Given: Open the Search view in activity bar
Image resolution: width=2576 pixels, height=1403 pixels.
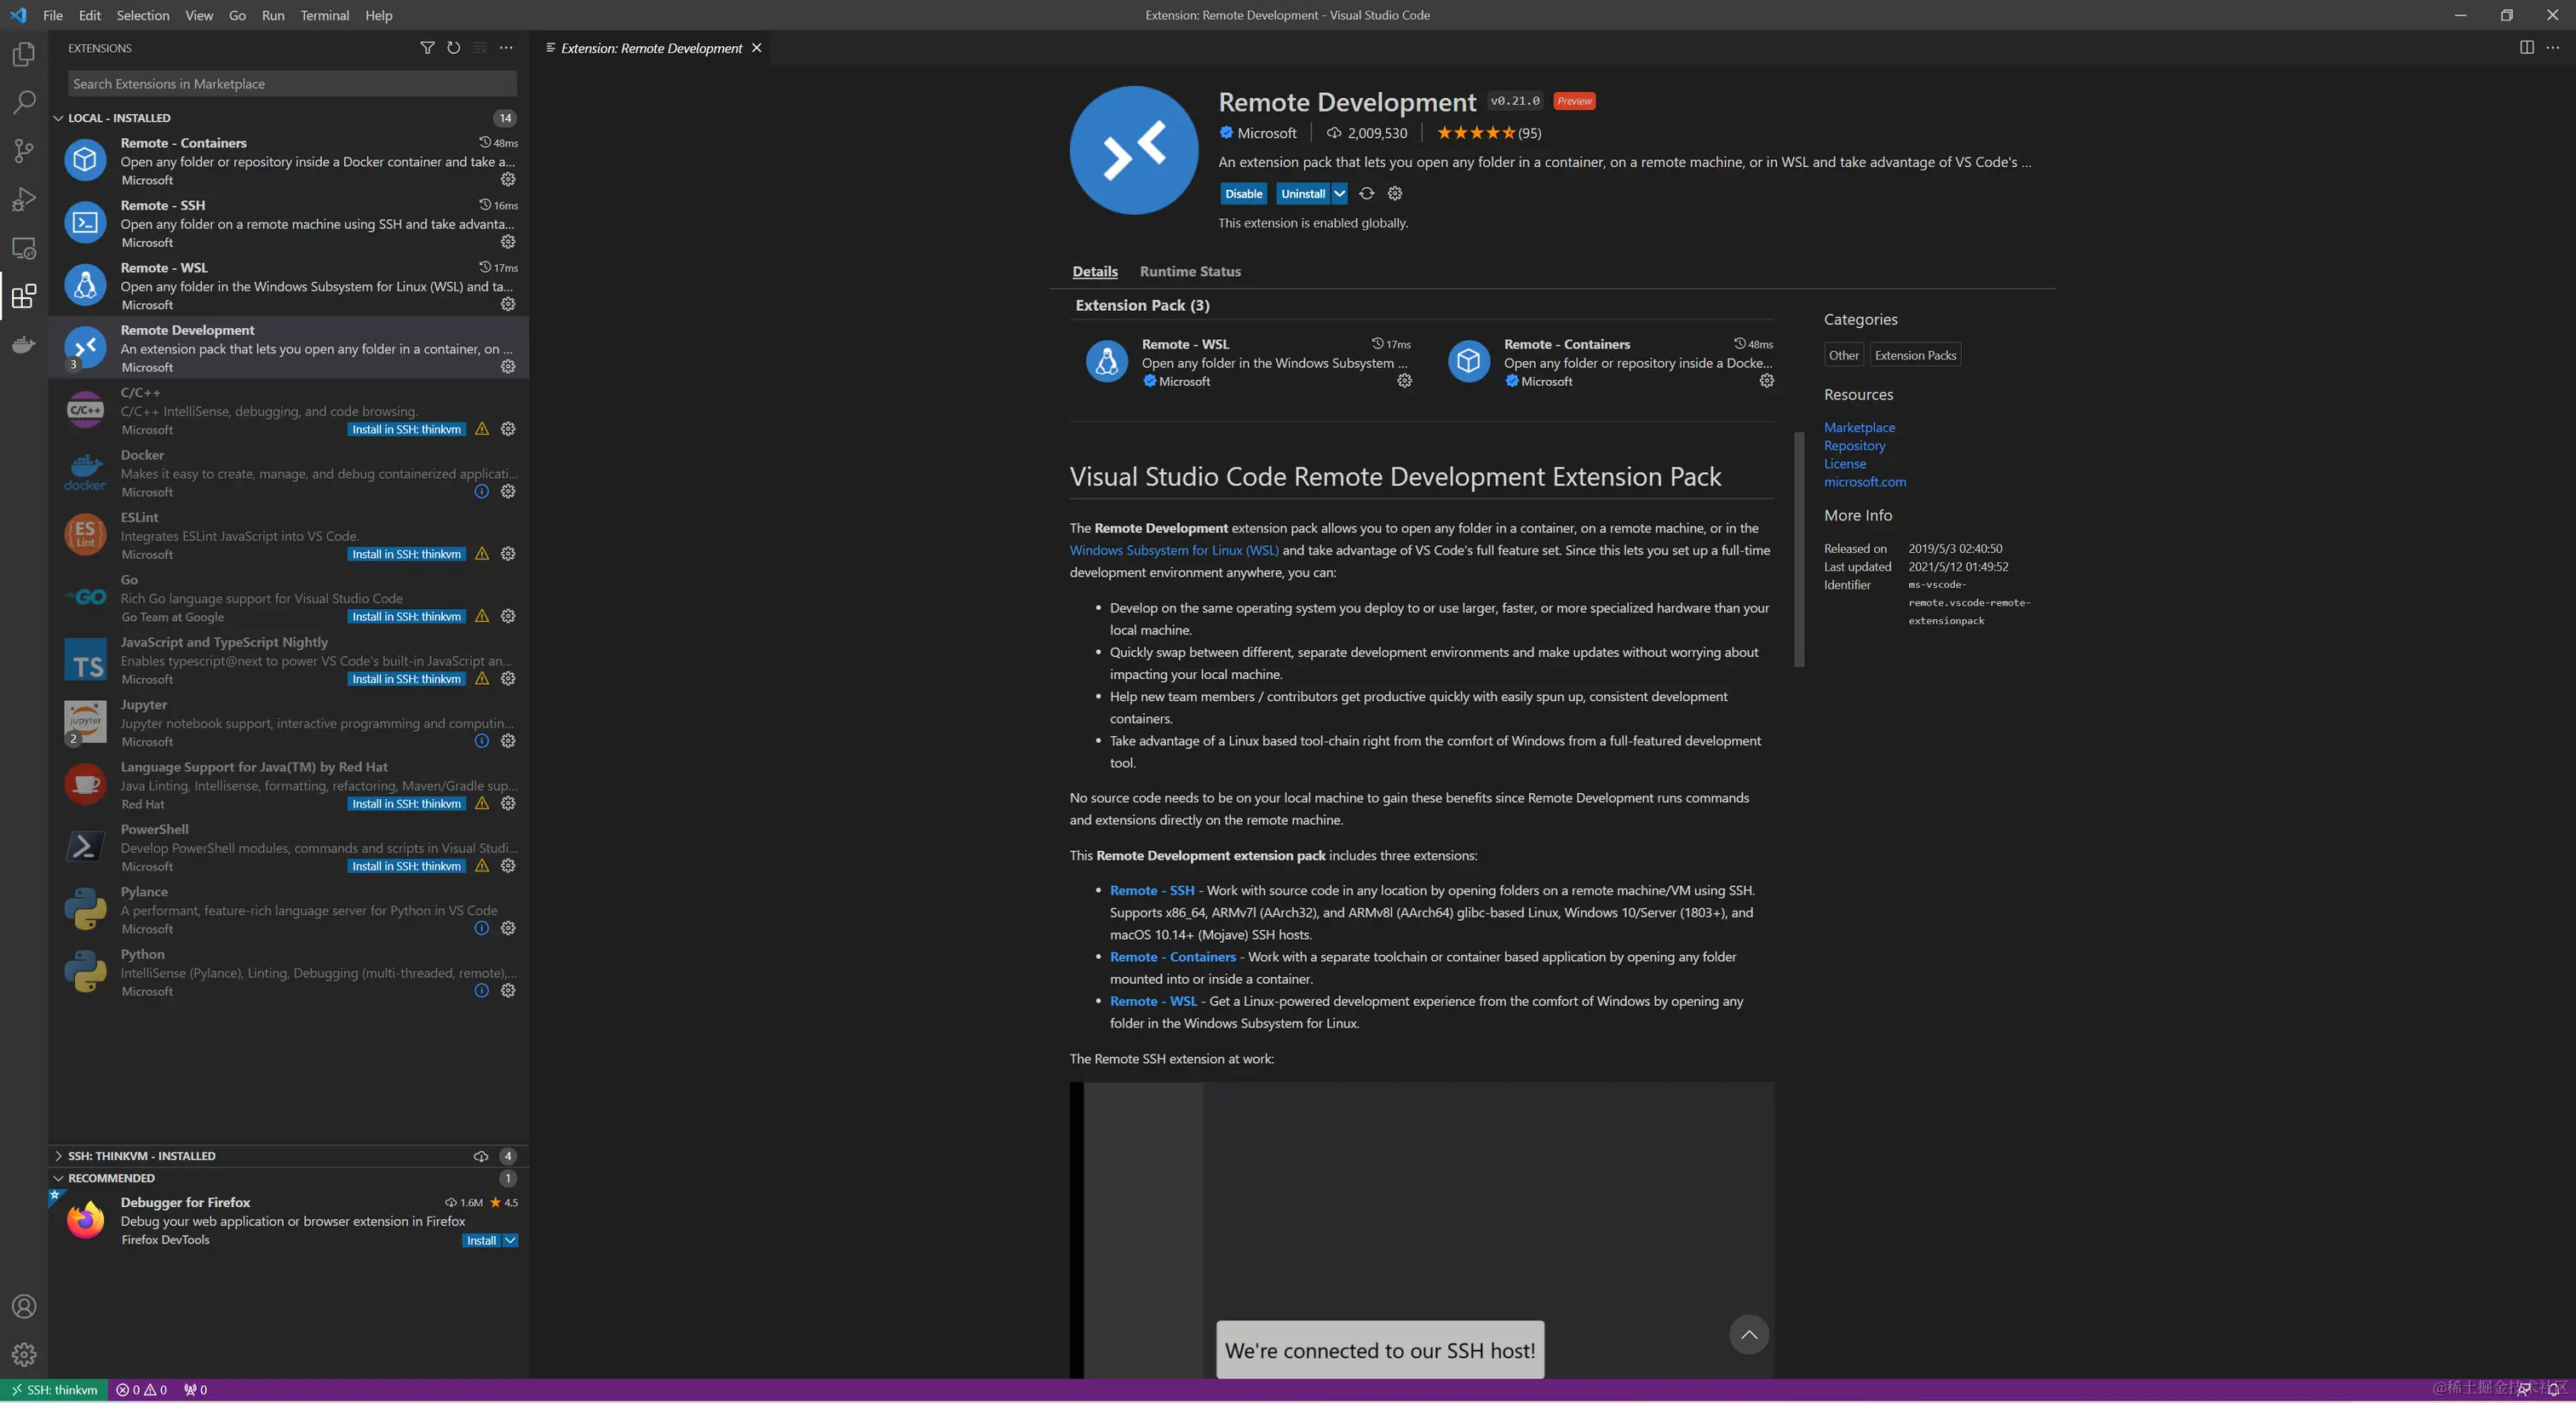Looking at the screenshot, I should [x=24, y=102].
